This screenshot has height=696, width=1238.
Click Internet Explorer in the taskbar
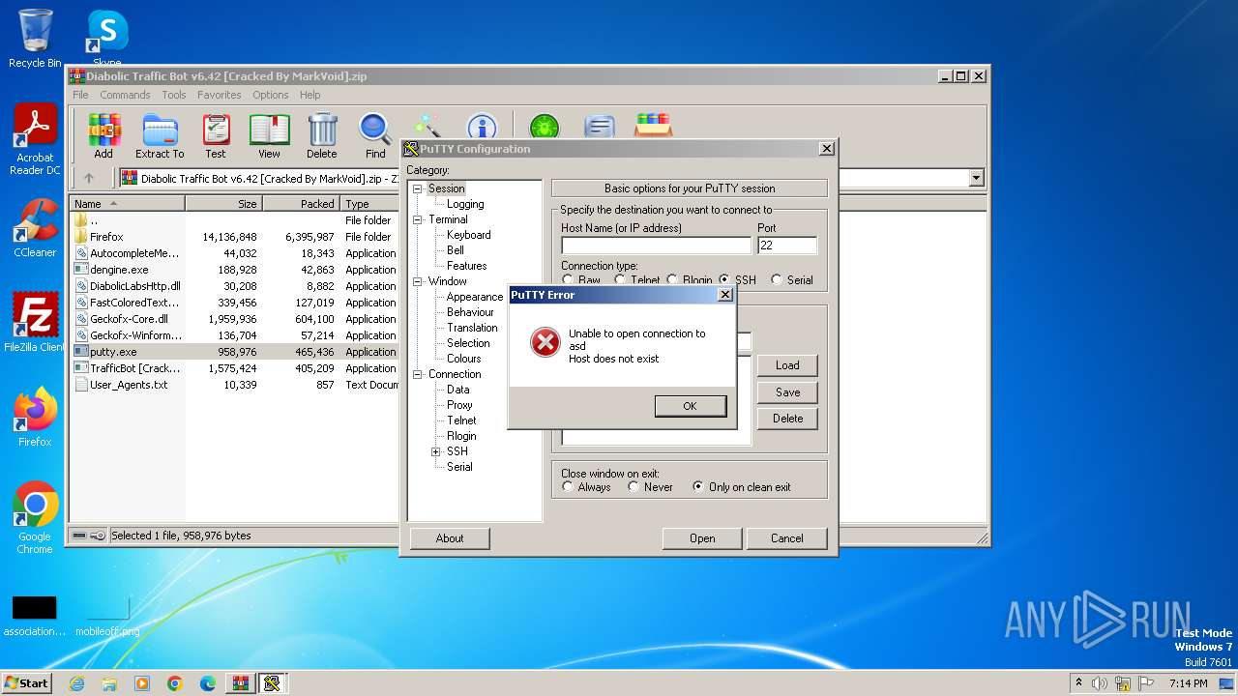coord(76,683)
